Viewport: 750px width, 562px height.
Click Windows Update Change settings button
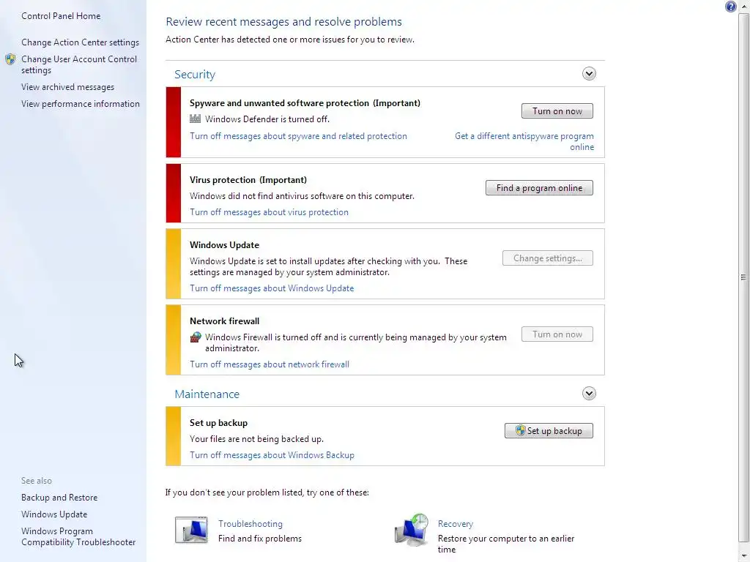pos(548,258)
